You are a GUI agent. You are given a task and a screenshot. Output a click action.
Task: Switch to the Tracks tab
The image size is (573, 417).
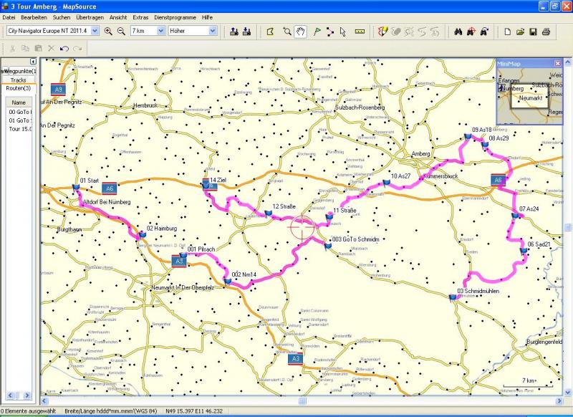(x=19, y=80)
